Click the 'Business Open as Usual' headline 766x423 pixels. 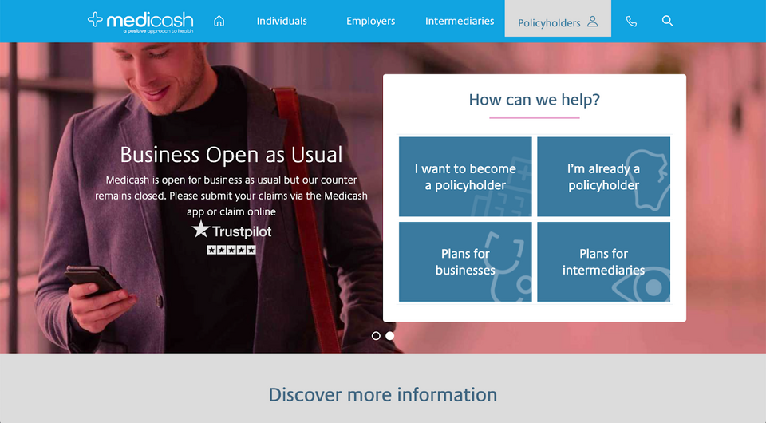pos(231,155)
